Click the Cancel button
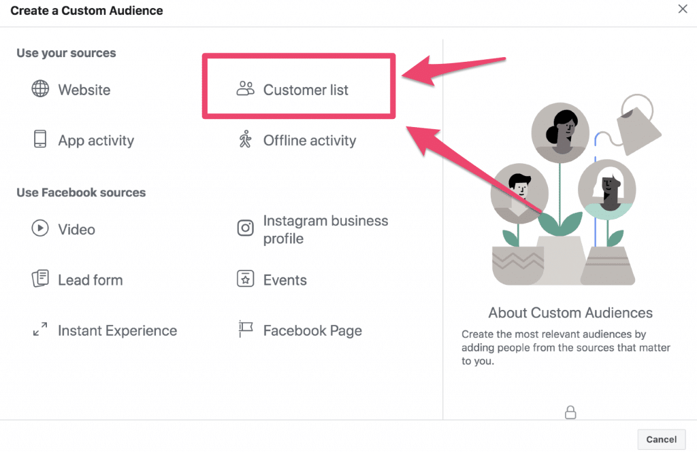697x452 pixels. [x=662, y=439]
